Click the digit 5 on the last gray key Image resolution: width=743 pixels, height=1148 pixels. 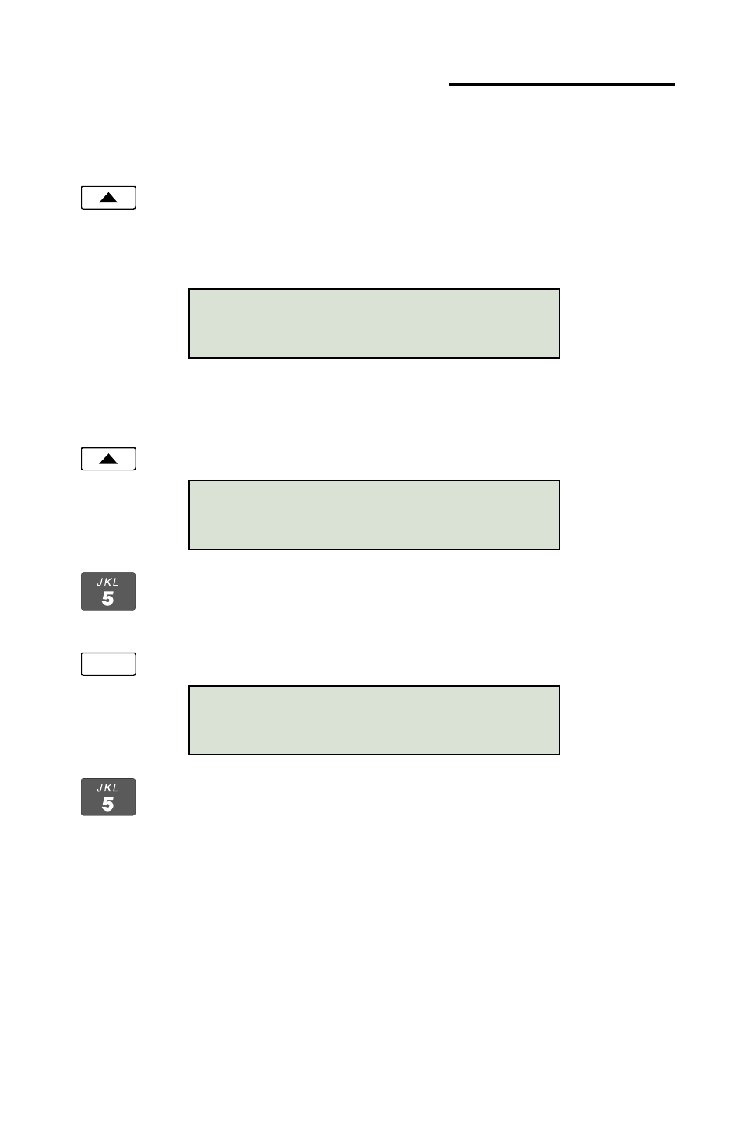coord(108,804)
